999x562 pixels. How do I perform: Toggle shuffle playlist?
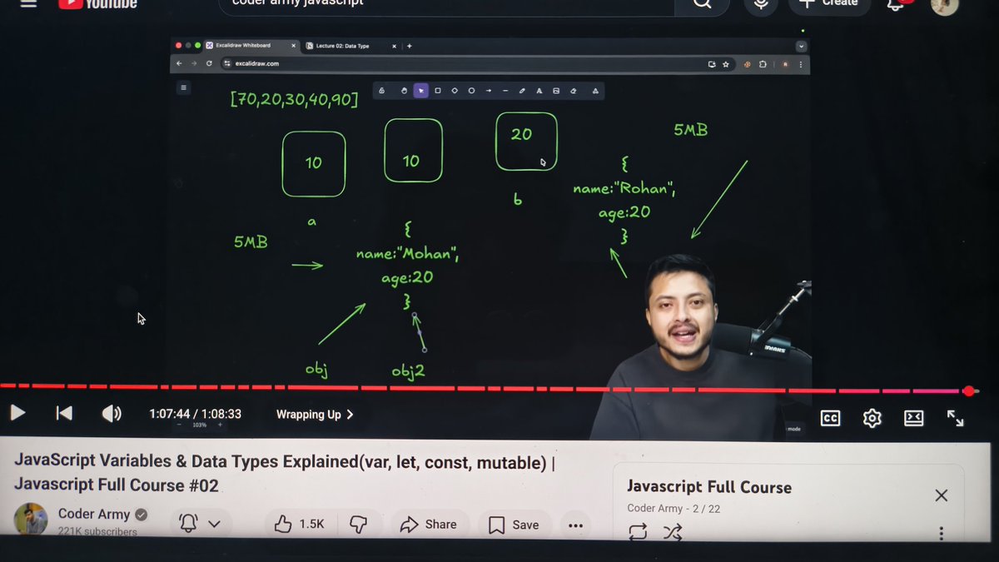(x=673, y=533)
